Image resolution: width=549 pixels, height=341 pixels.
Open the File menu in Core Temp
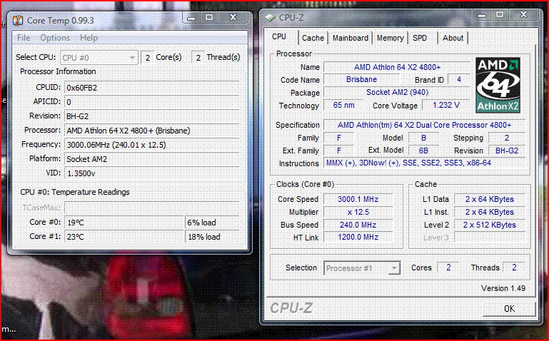point(24,38)
